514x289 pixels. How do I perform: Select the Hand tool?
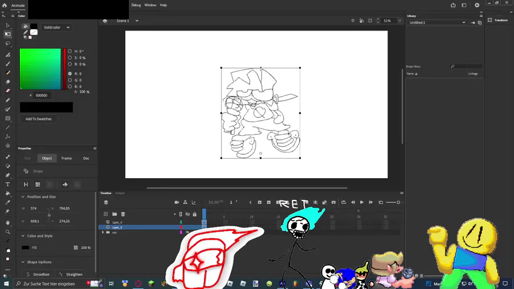pos(7,223)
